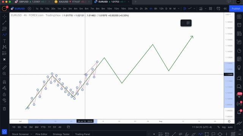The width and height of the screenshot is (243, 136).
Task: Open the alerts clock icon
Action: point(239,25)
